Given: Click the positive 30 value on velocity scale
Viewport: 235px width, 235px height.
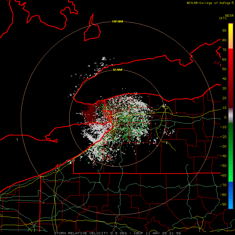Looking at the screenshot, I should click(224, 89).
